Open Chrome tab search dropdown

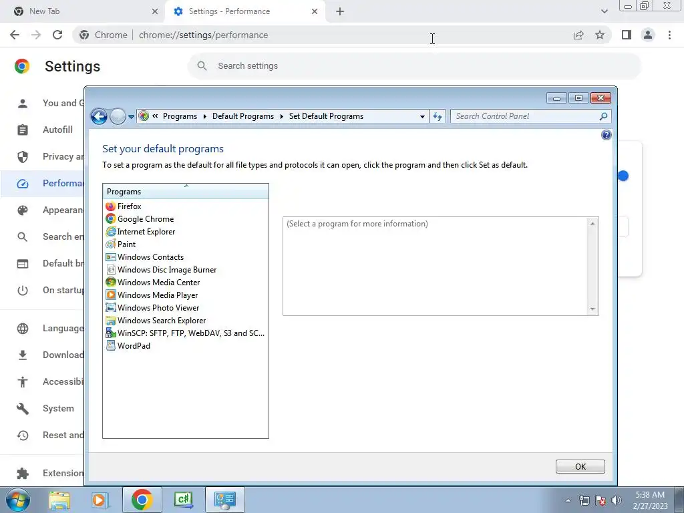604,11
